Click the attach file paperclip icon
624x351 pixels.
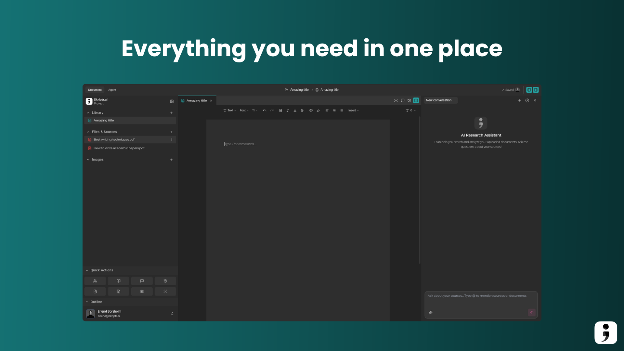pyautogui.click(x=431, y=313)
